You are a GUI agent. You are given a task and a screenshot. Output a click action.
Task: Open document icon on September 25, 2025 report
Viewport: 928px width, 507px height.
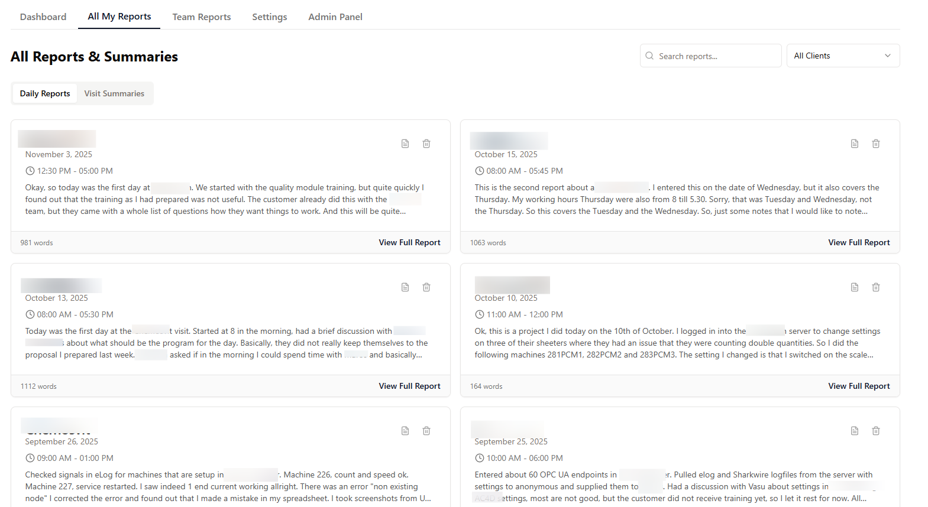click(855, 431)
